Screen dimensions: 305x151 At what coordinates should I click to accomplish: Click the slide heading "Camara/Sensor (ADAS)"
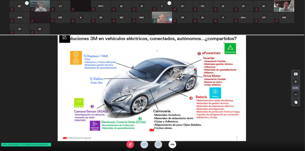point(91,111)
